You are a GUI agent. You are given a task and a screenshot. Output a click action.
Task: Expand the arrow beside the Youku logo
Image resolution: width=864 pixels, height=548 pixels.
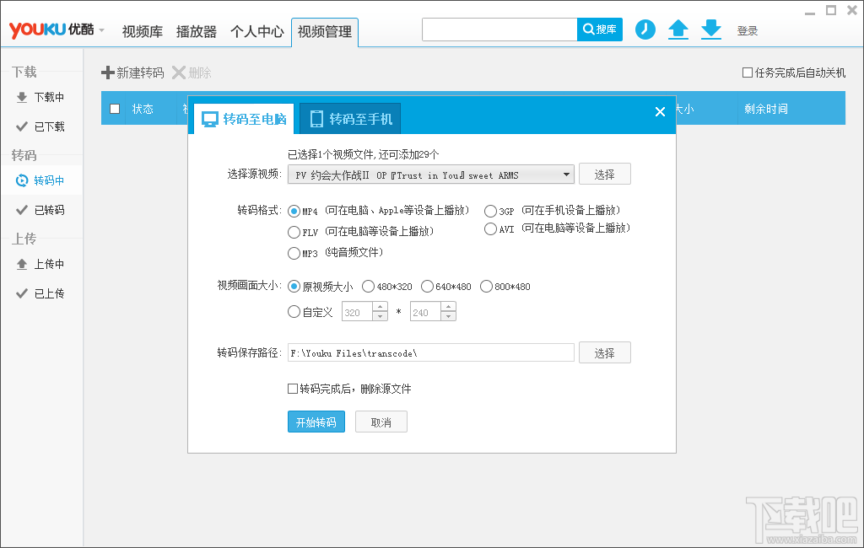(101, 31)
